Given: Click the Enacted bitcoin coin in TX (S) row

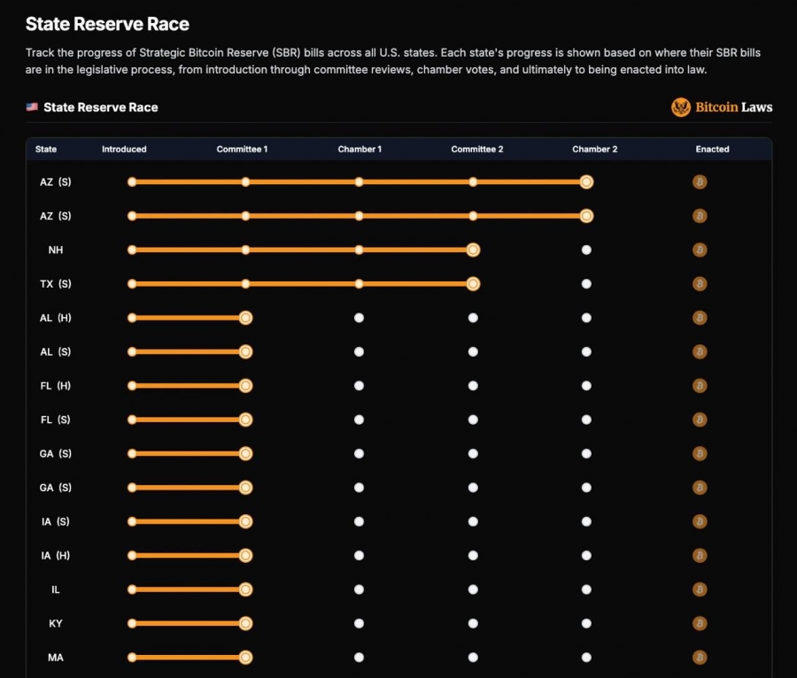Looking at the screenshot, I should click(700, 284).
